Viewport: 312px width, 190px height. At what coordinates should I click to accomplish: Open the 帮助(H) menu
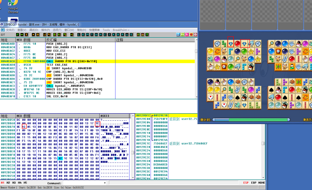82,30
